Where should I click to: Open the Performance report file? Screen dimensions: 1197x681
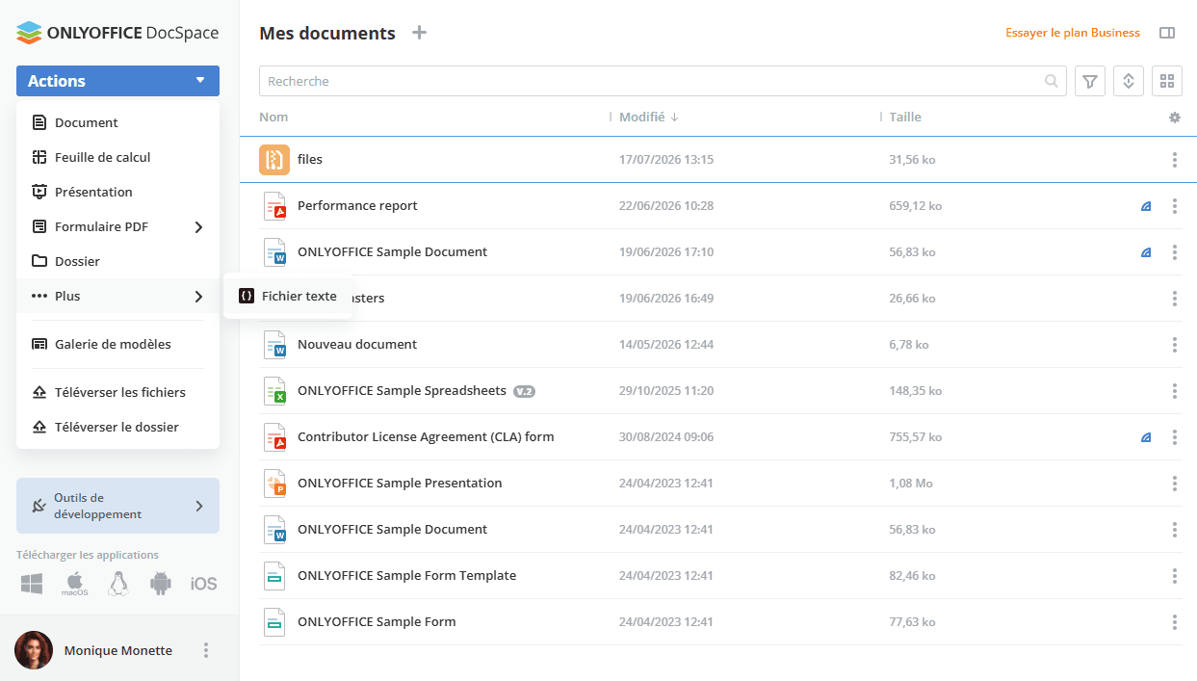click(357, 206)
